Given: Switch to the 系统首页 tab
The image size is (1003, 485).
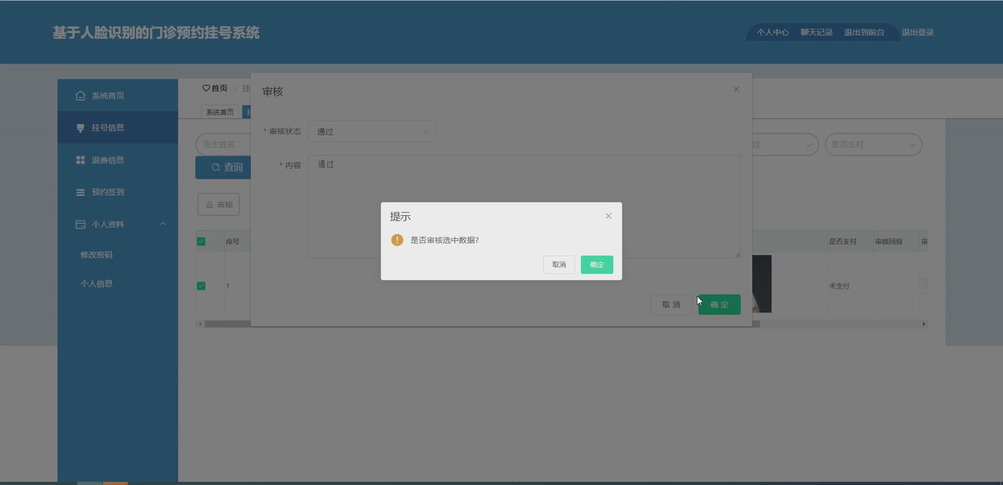Looking at the screenshot, I should click(219, 111).
